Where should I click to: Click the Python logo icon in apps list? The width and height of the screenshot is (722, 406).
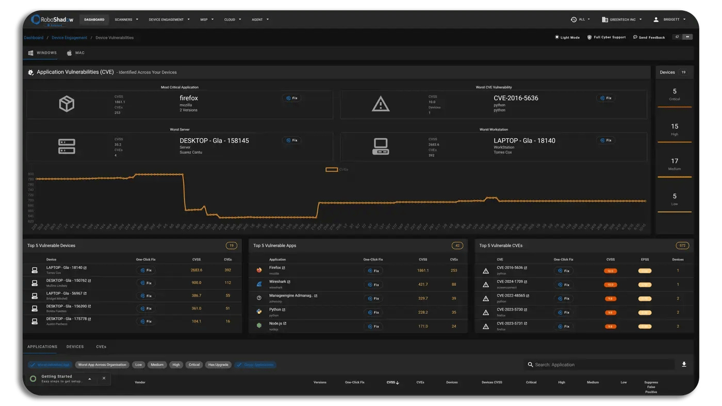pyautogui.click(x=259, y=312)
